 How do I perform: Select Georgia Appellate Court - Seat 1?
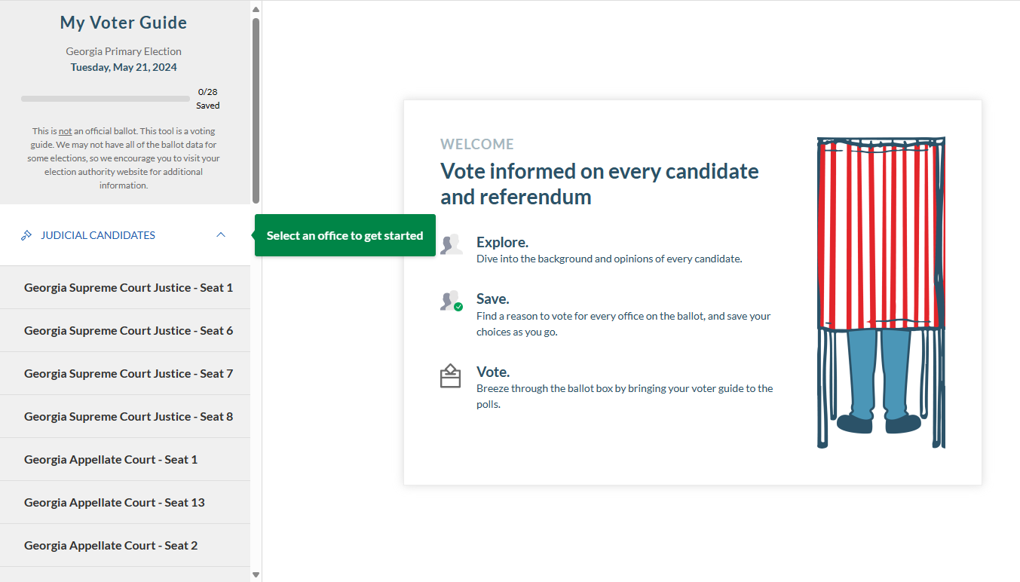(x=125, y=459)
